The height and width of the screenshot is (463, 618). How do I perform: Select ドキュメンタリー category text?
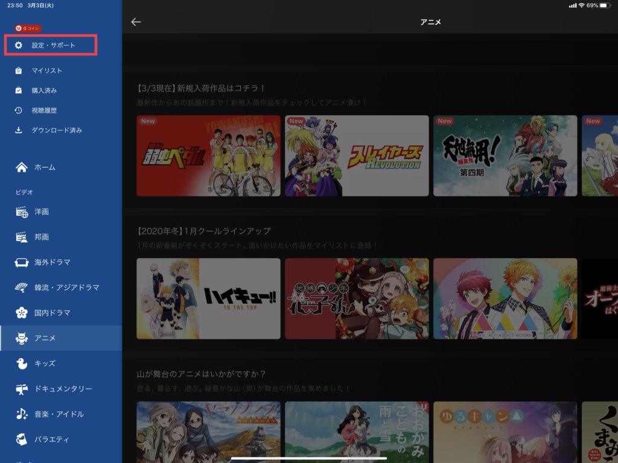click(x=63, y=389)
